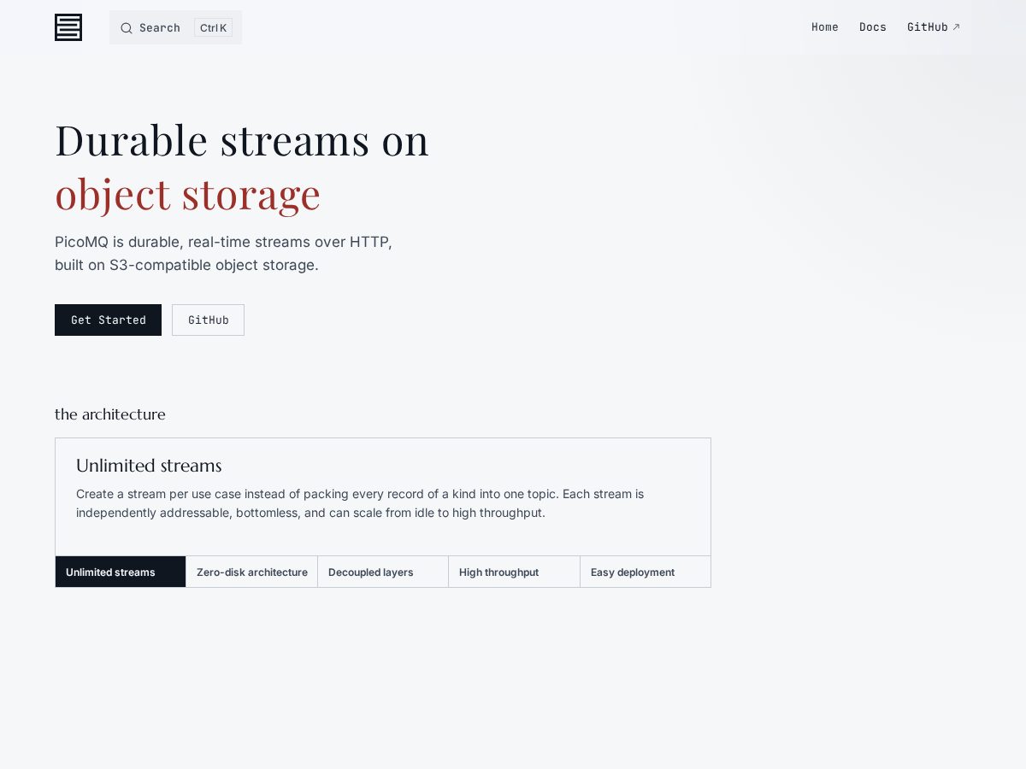Click the Ctrl K shortcut badge
This screenshot has height=769, width=1026.
point(213,28)
